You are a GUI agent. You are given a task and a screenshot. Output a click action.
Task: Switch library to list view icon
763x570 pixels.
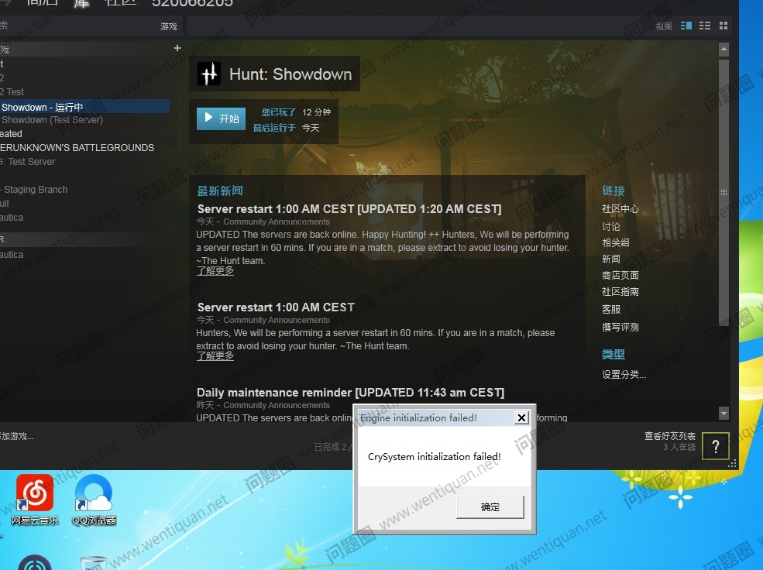[x=705, y=26]
